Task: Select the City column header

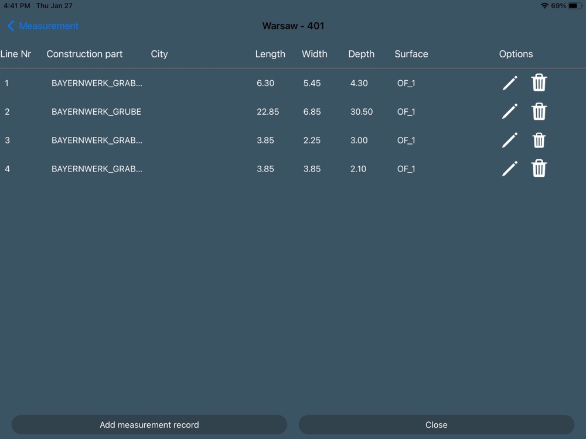Action: (159, 54)
